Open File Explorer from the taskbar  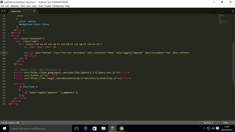point(104,128)
